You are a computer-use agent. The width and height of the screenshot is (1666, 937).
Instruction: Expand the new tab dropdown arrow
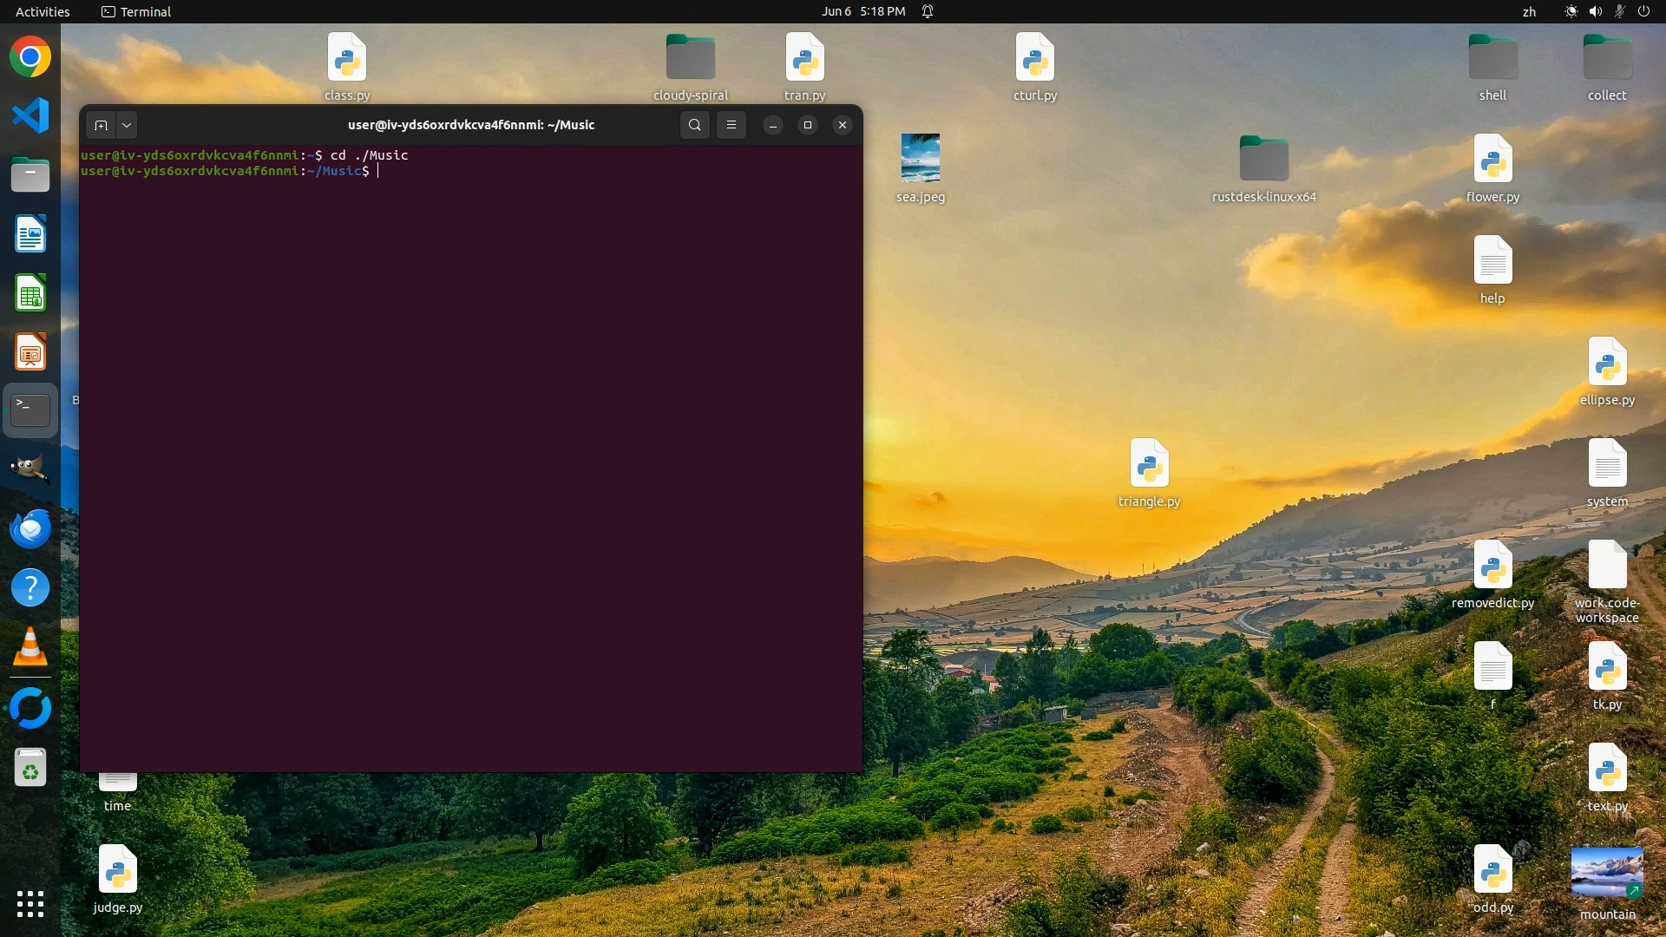pyautogui.click(x=127, y=125)
